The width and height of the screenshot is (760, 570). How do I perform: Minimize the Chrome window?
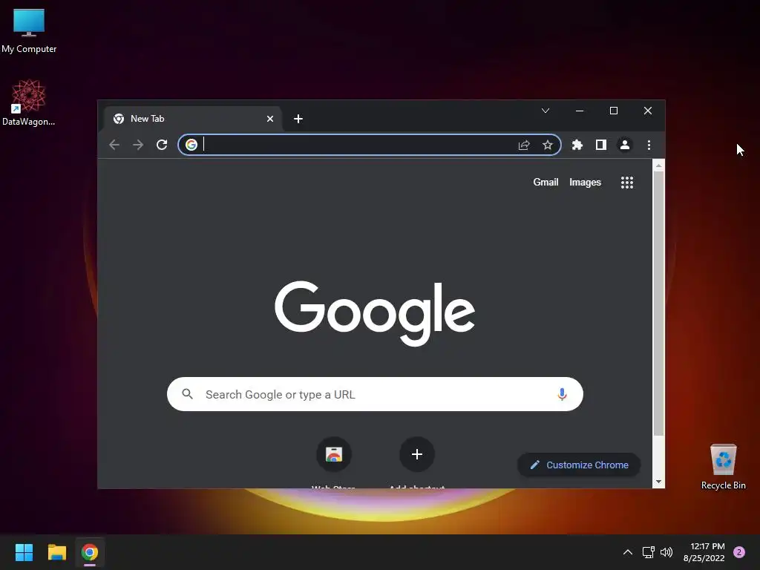[580, 111]
